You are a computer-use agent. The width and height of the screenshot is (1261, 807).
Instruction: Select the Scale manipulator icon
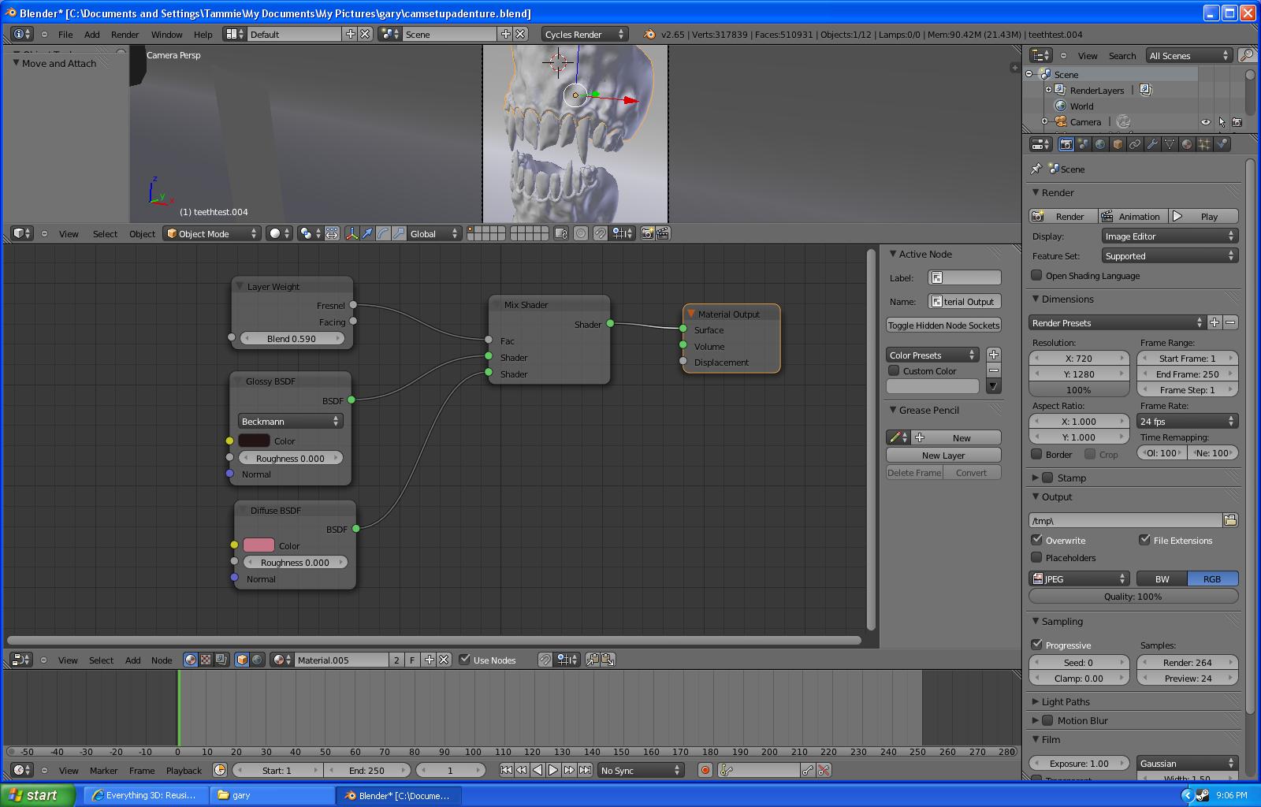[399, 233]
